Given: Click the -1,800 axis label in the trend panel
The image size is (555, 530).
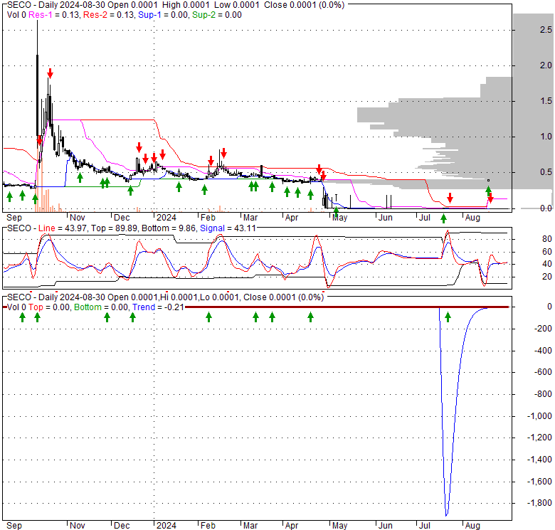Looking at the screenshot, I should click(539, 503).
